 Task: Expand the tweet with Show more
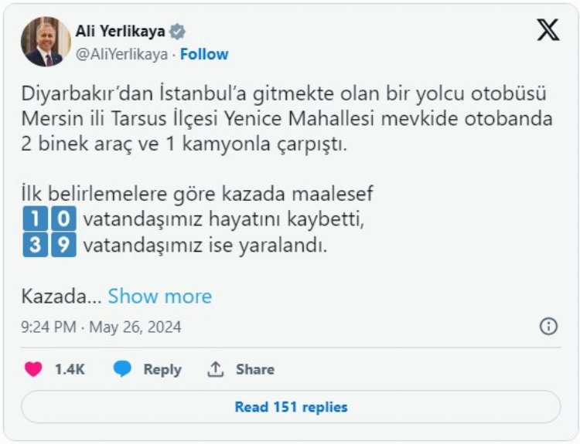coord(159,297)
